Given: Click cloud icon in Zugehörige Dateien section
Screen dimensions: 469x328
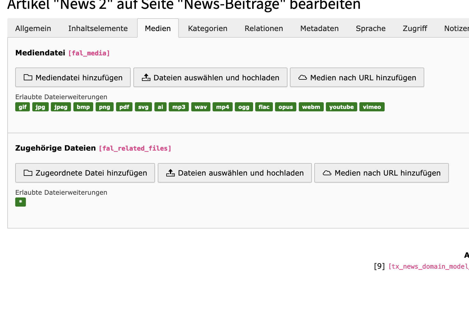Looking at the screenshot, I should point(327,173).
